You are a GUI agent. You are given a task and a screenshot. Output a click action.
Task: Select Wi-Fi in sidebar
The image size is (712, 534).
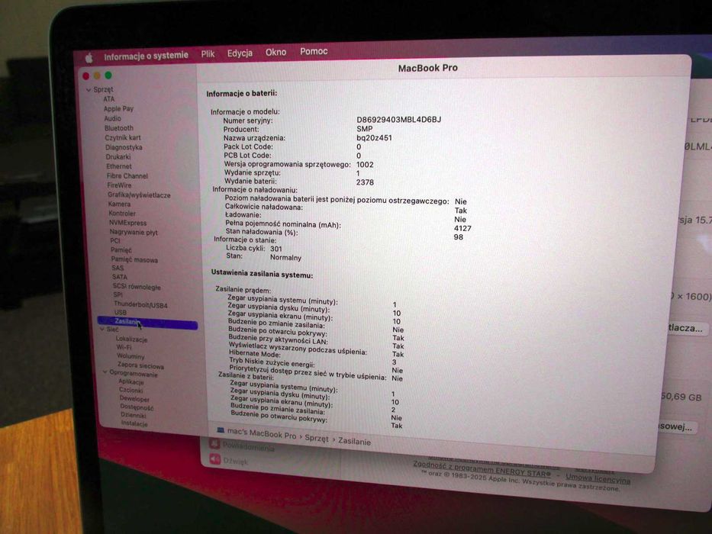click(124, 347)
